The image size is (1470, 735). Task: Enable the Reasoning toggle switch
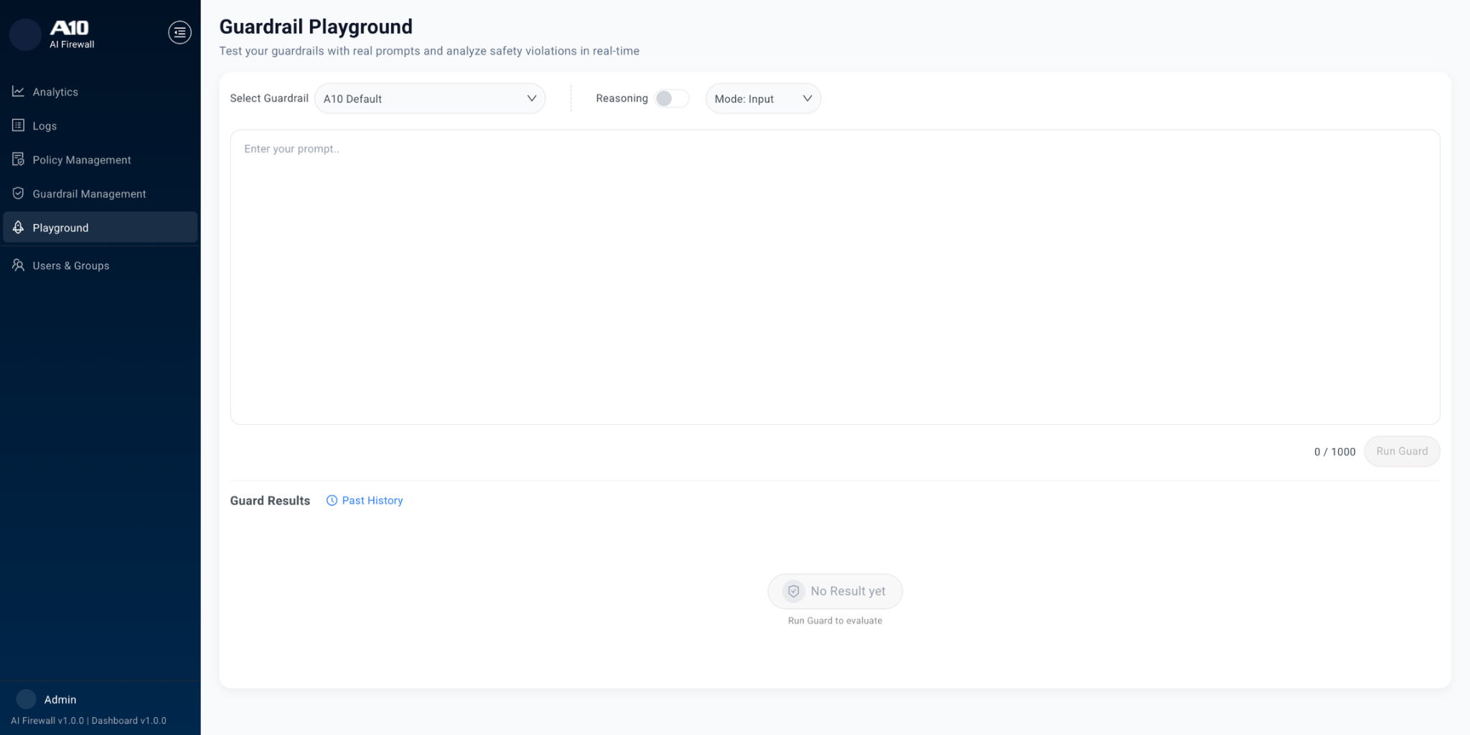tap(671, 98)
